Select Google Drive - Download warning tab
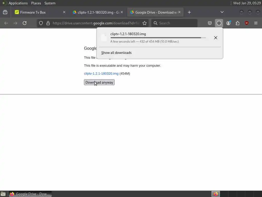The height and width of the screenshot is (197, 262). 155,12
